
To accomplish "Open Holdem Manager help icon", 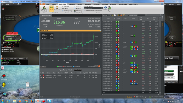I will (x=162, y=4).
